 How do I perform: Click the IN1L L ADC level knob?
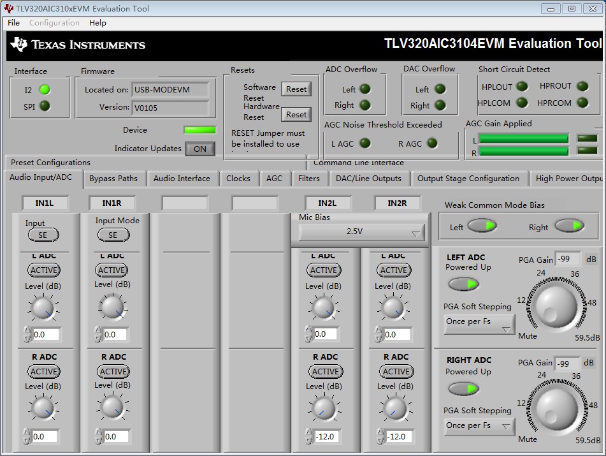43,308
